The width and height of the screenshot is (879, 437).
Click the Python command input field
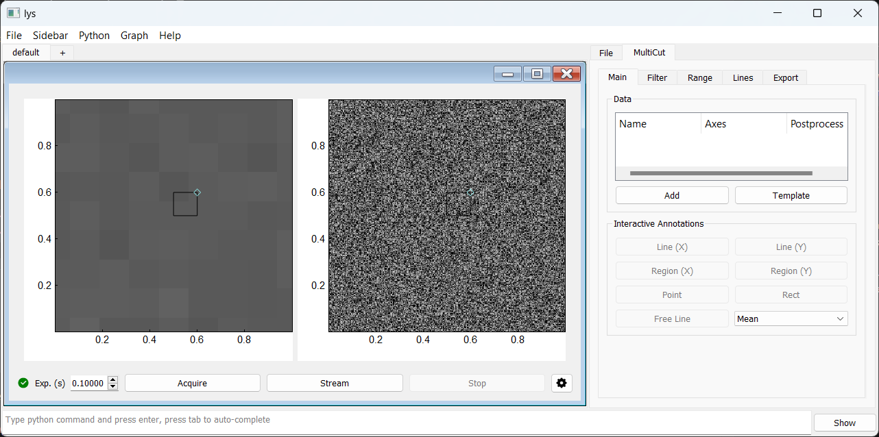(x=405, y=420)
